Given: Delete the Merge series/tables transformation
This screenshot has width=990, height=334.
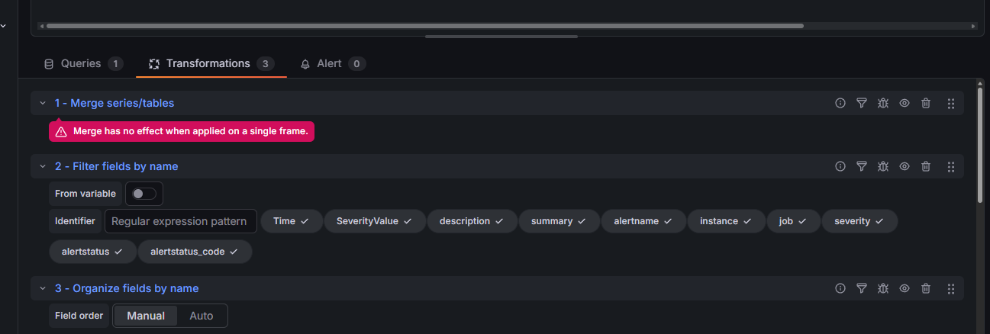Looking at the screenshot, I should [x=926, y=103].
